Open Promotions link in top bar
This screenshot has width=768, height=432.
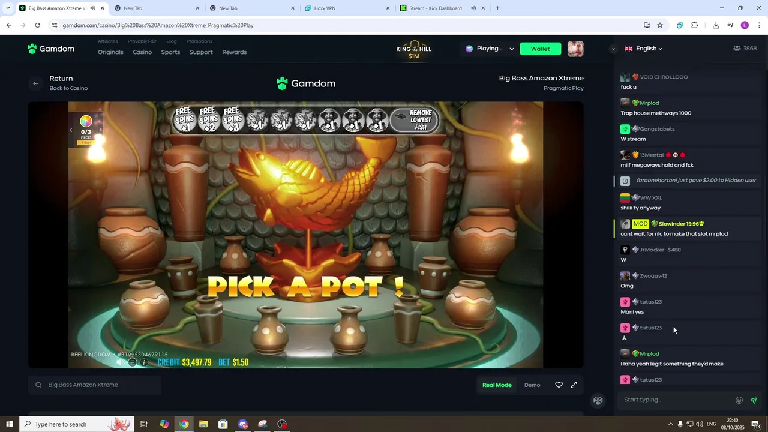[199, 41]
